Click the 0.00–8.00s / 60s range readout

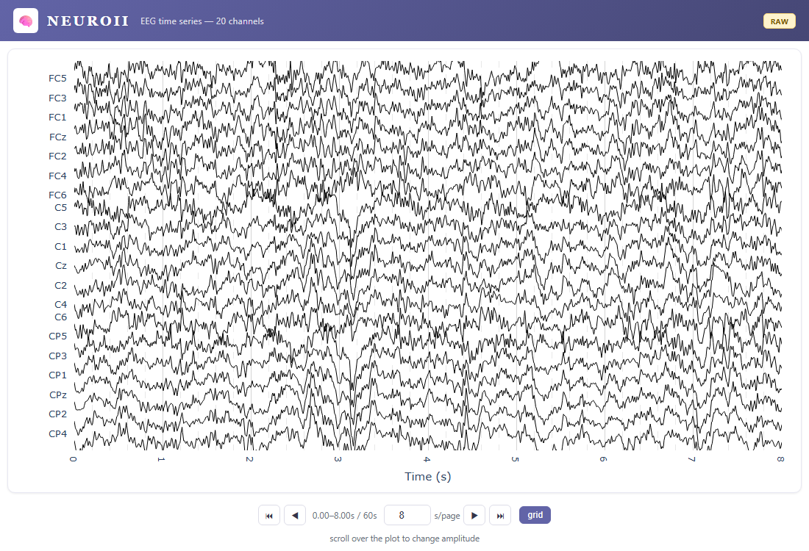(x=345, y=516)
